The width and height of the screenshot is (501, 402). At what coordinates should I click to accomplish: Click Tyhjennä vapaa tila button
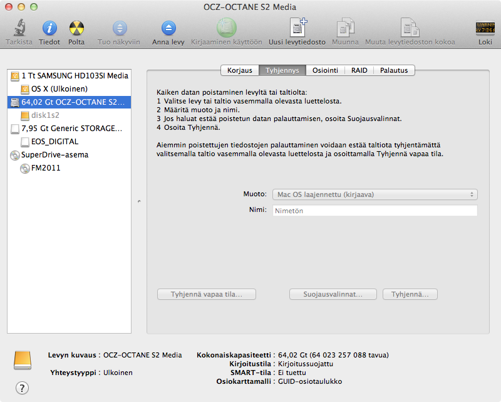[x=207, y=294]
